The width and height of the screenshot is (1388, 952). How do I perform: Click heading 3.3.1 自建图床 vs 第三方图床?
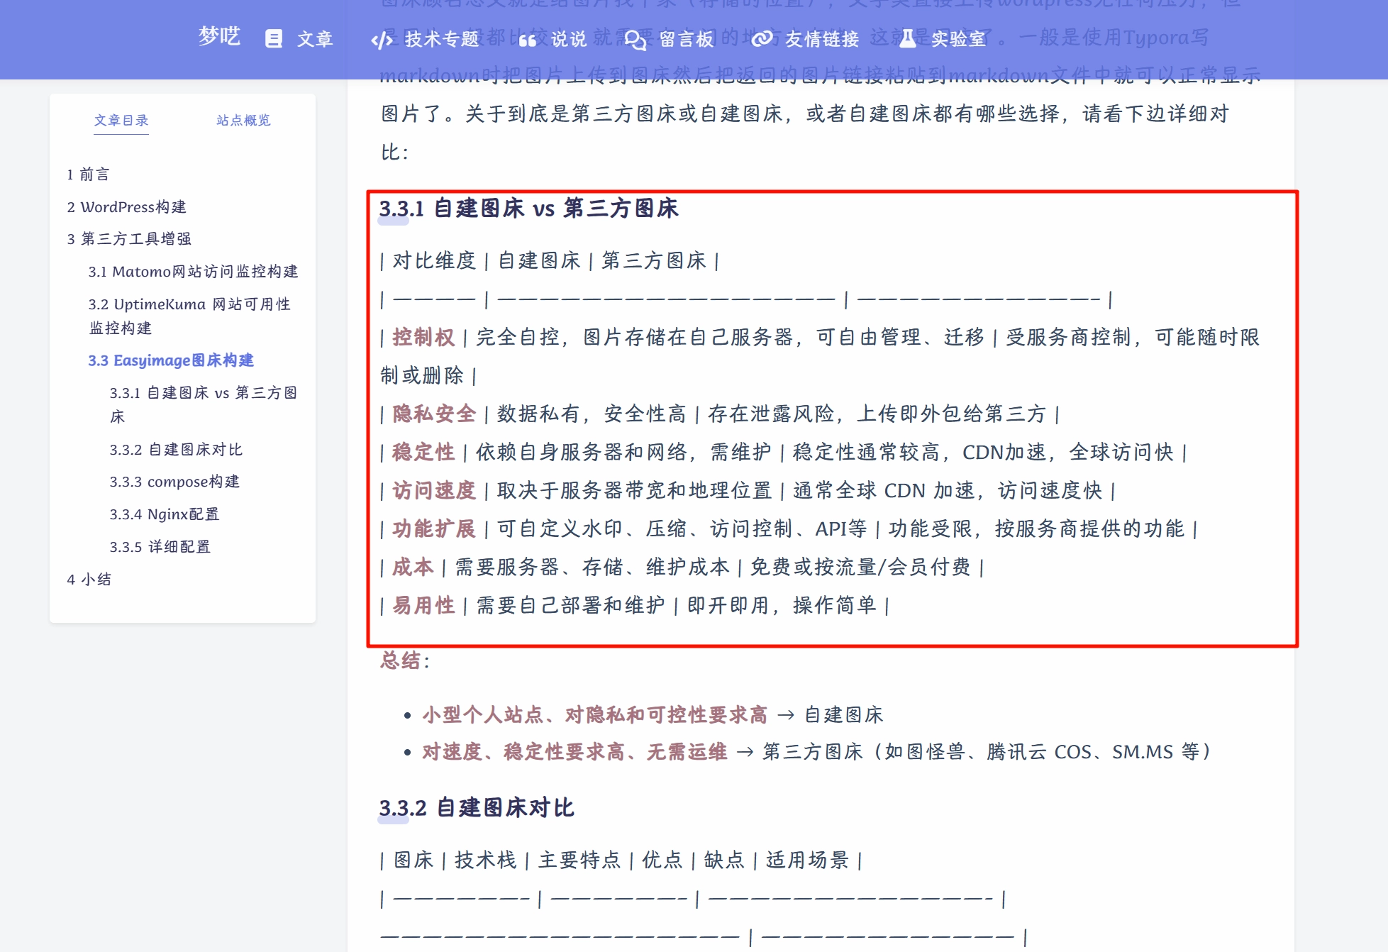(528, 209)
